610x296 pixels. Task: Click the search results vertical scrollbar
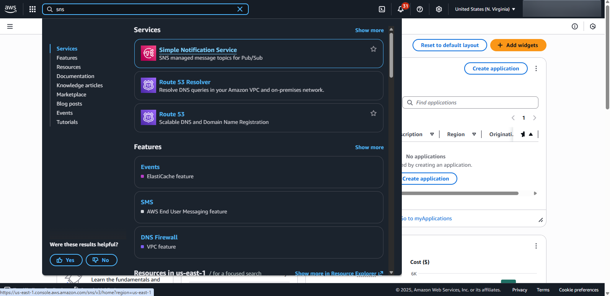pyautogui.click(x=391, y=55)
